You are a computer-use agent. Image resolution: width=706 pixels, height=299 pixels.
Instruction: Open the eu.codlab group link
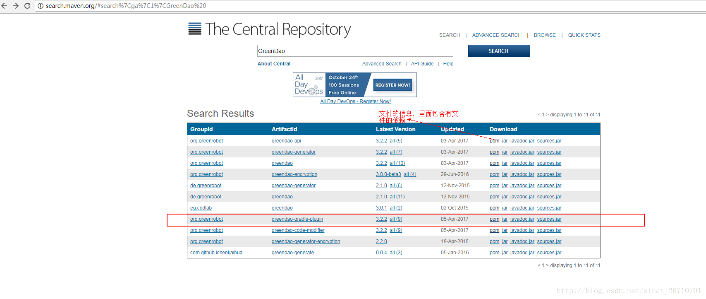tap(201, 208)
